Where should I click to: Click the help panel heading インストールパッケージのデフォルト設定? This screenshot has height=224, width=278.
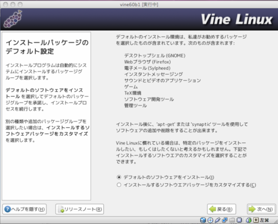coord(47,47)
